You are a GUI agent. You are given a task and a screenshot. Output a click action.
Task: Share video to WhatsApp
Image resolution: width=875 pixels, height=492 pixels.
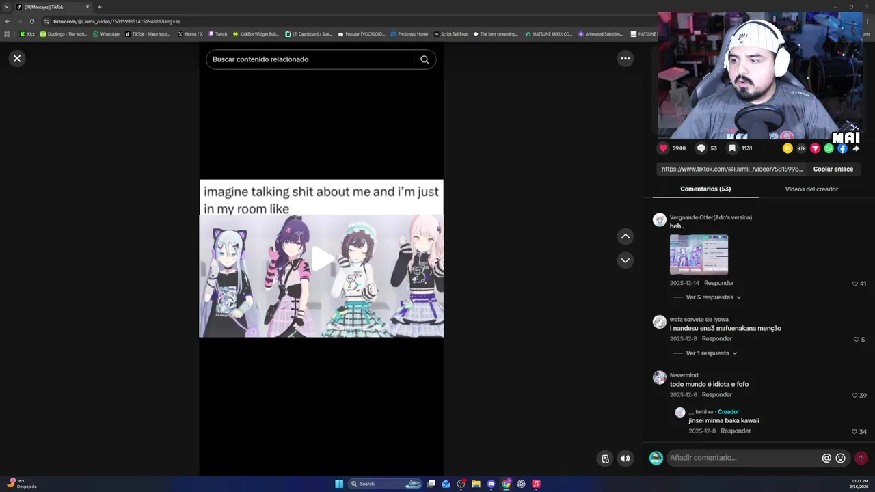tap(829, 148)
